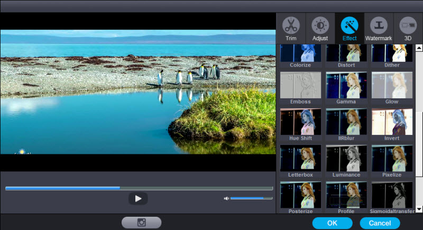Select the Luminance grayscale effect
This screenshot has width=423, height=230.
346,158
